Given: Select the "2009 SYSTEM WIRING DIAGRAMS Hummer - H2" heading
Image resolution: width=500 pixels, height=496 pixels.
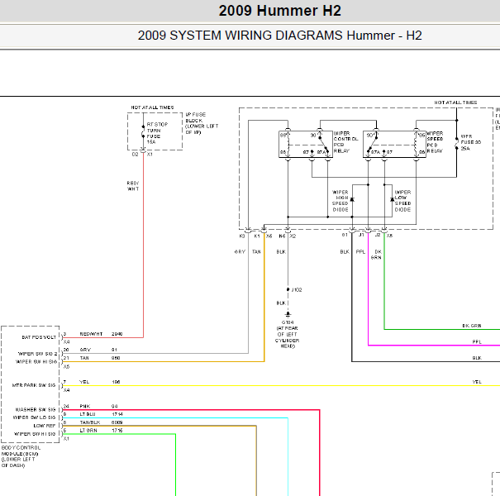Looking at the screenshot, I should point(279,36).
